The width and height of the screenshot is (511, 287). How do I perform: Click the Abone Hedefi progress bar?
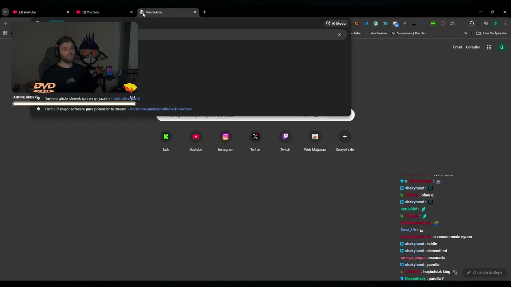pyautogui.click(x=74, y=104)
